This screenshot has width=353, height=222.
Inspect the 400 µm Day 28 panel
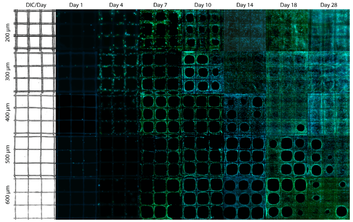coord(329,115)
